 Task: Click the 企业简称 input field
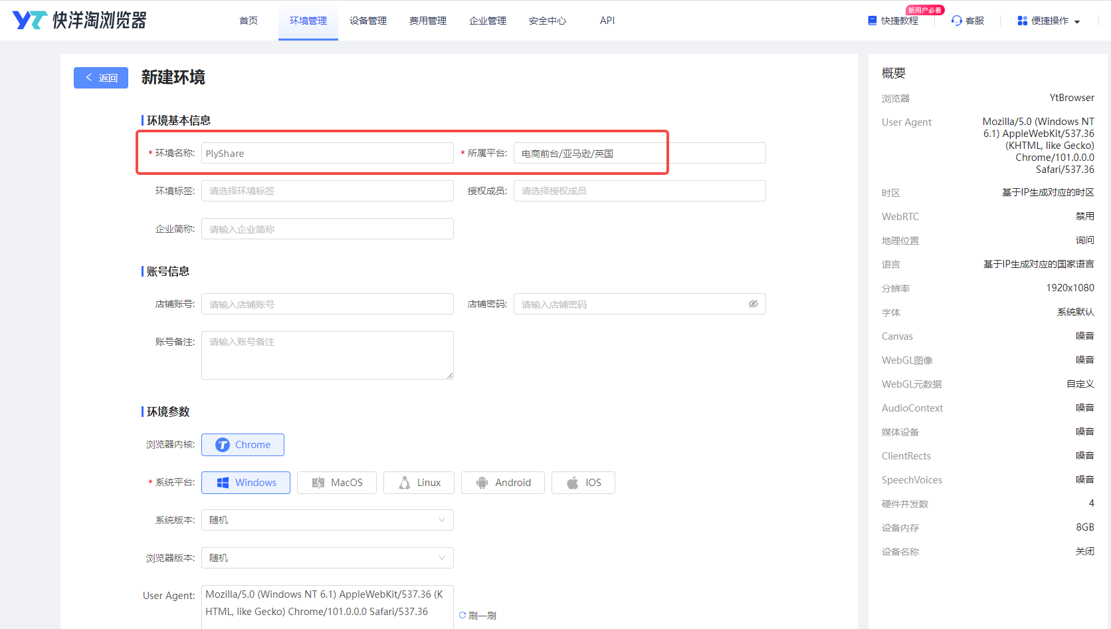pyautogui.click(x=328, y=229)
